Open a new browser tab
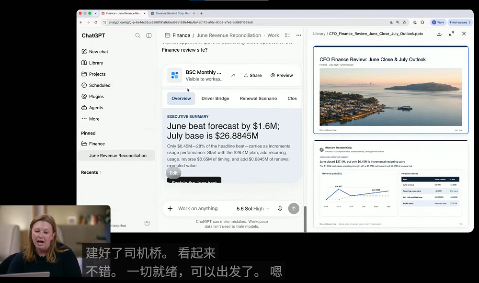479x283 pixels. [x=201, y=13]
